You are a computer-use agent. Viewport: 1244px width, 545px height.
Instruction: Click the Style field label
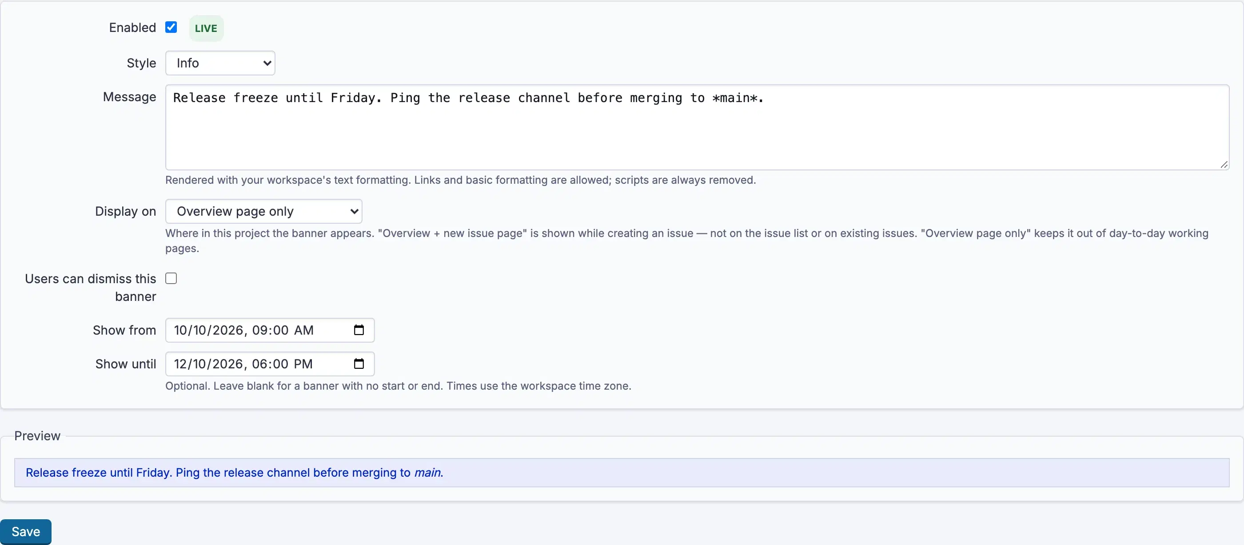click(141, 63)
